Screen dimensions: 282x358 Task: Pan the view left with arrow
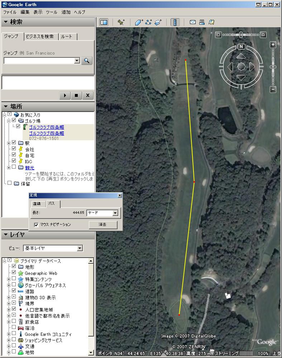231,67
